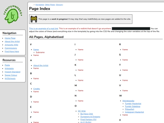Click Name redlink under section S
This screenshot has height=123, width=164.
[x=125, y=60]
